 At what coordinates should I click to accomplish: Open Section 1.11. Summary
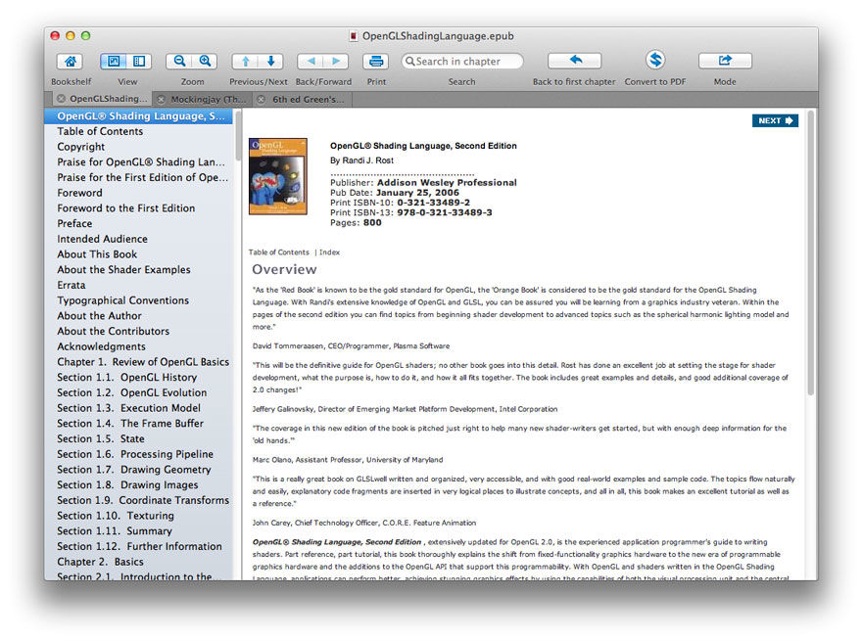click(x=138, y=531)
